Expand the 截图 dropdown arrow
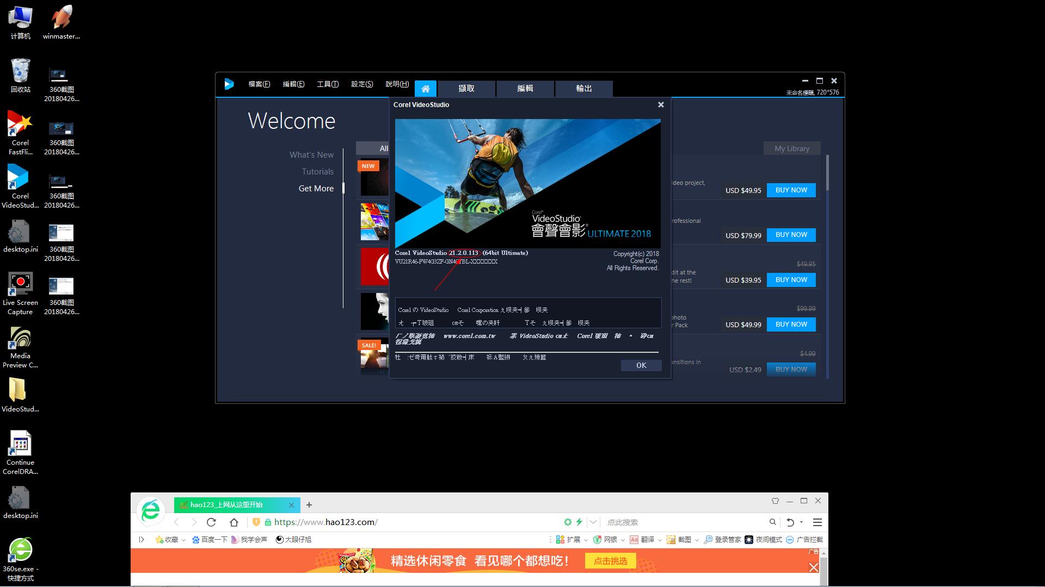This screenshot has width=1045, height=587. [697, 540]
